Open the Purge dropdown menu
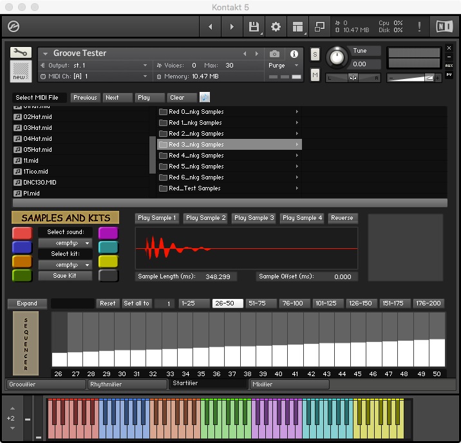 (284, 66)
